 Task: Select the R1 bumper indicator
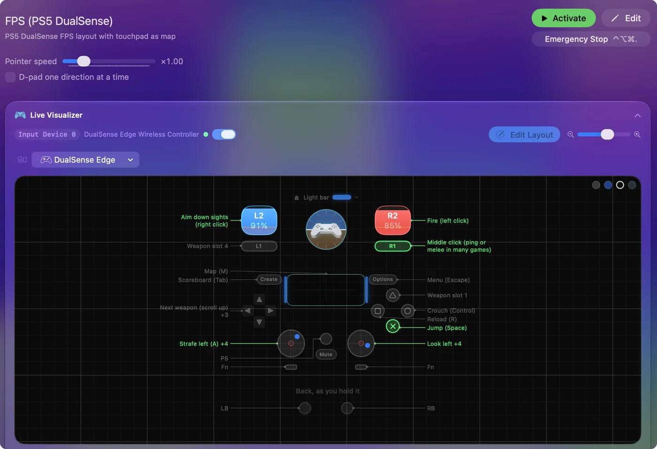(x=393, y=246)
